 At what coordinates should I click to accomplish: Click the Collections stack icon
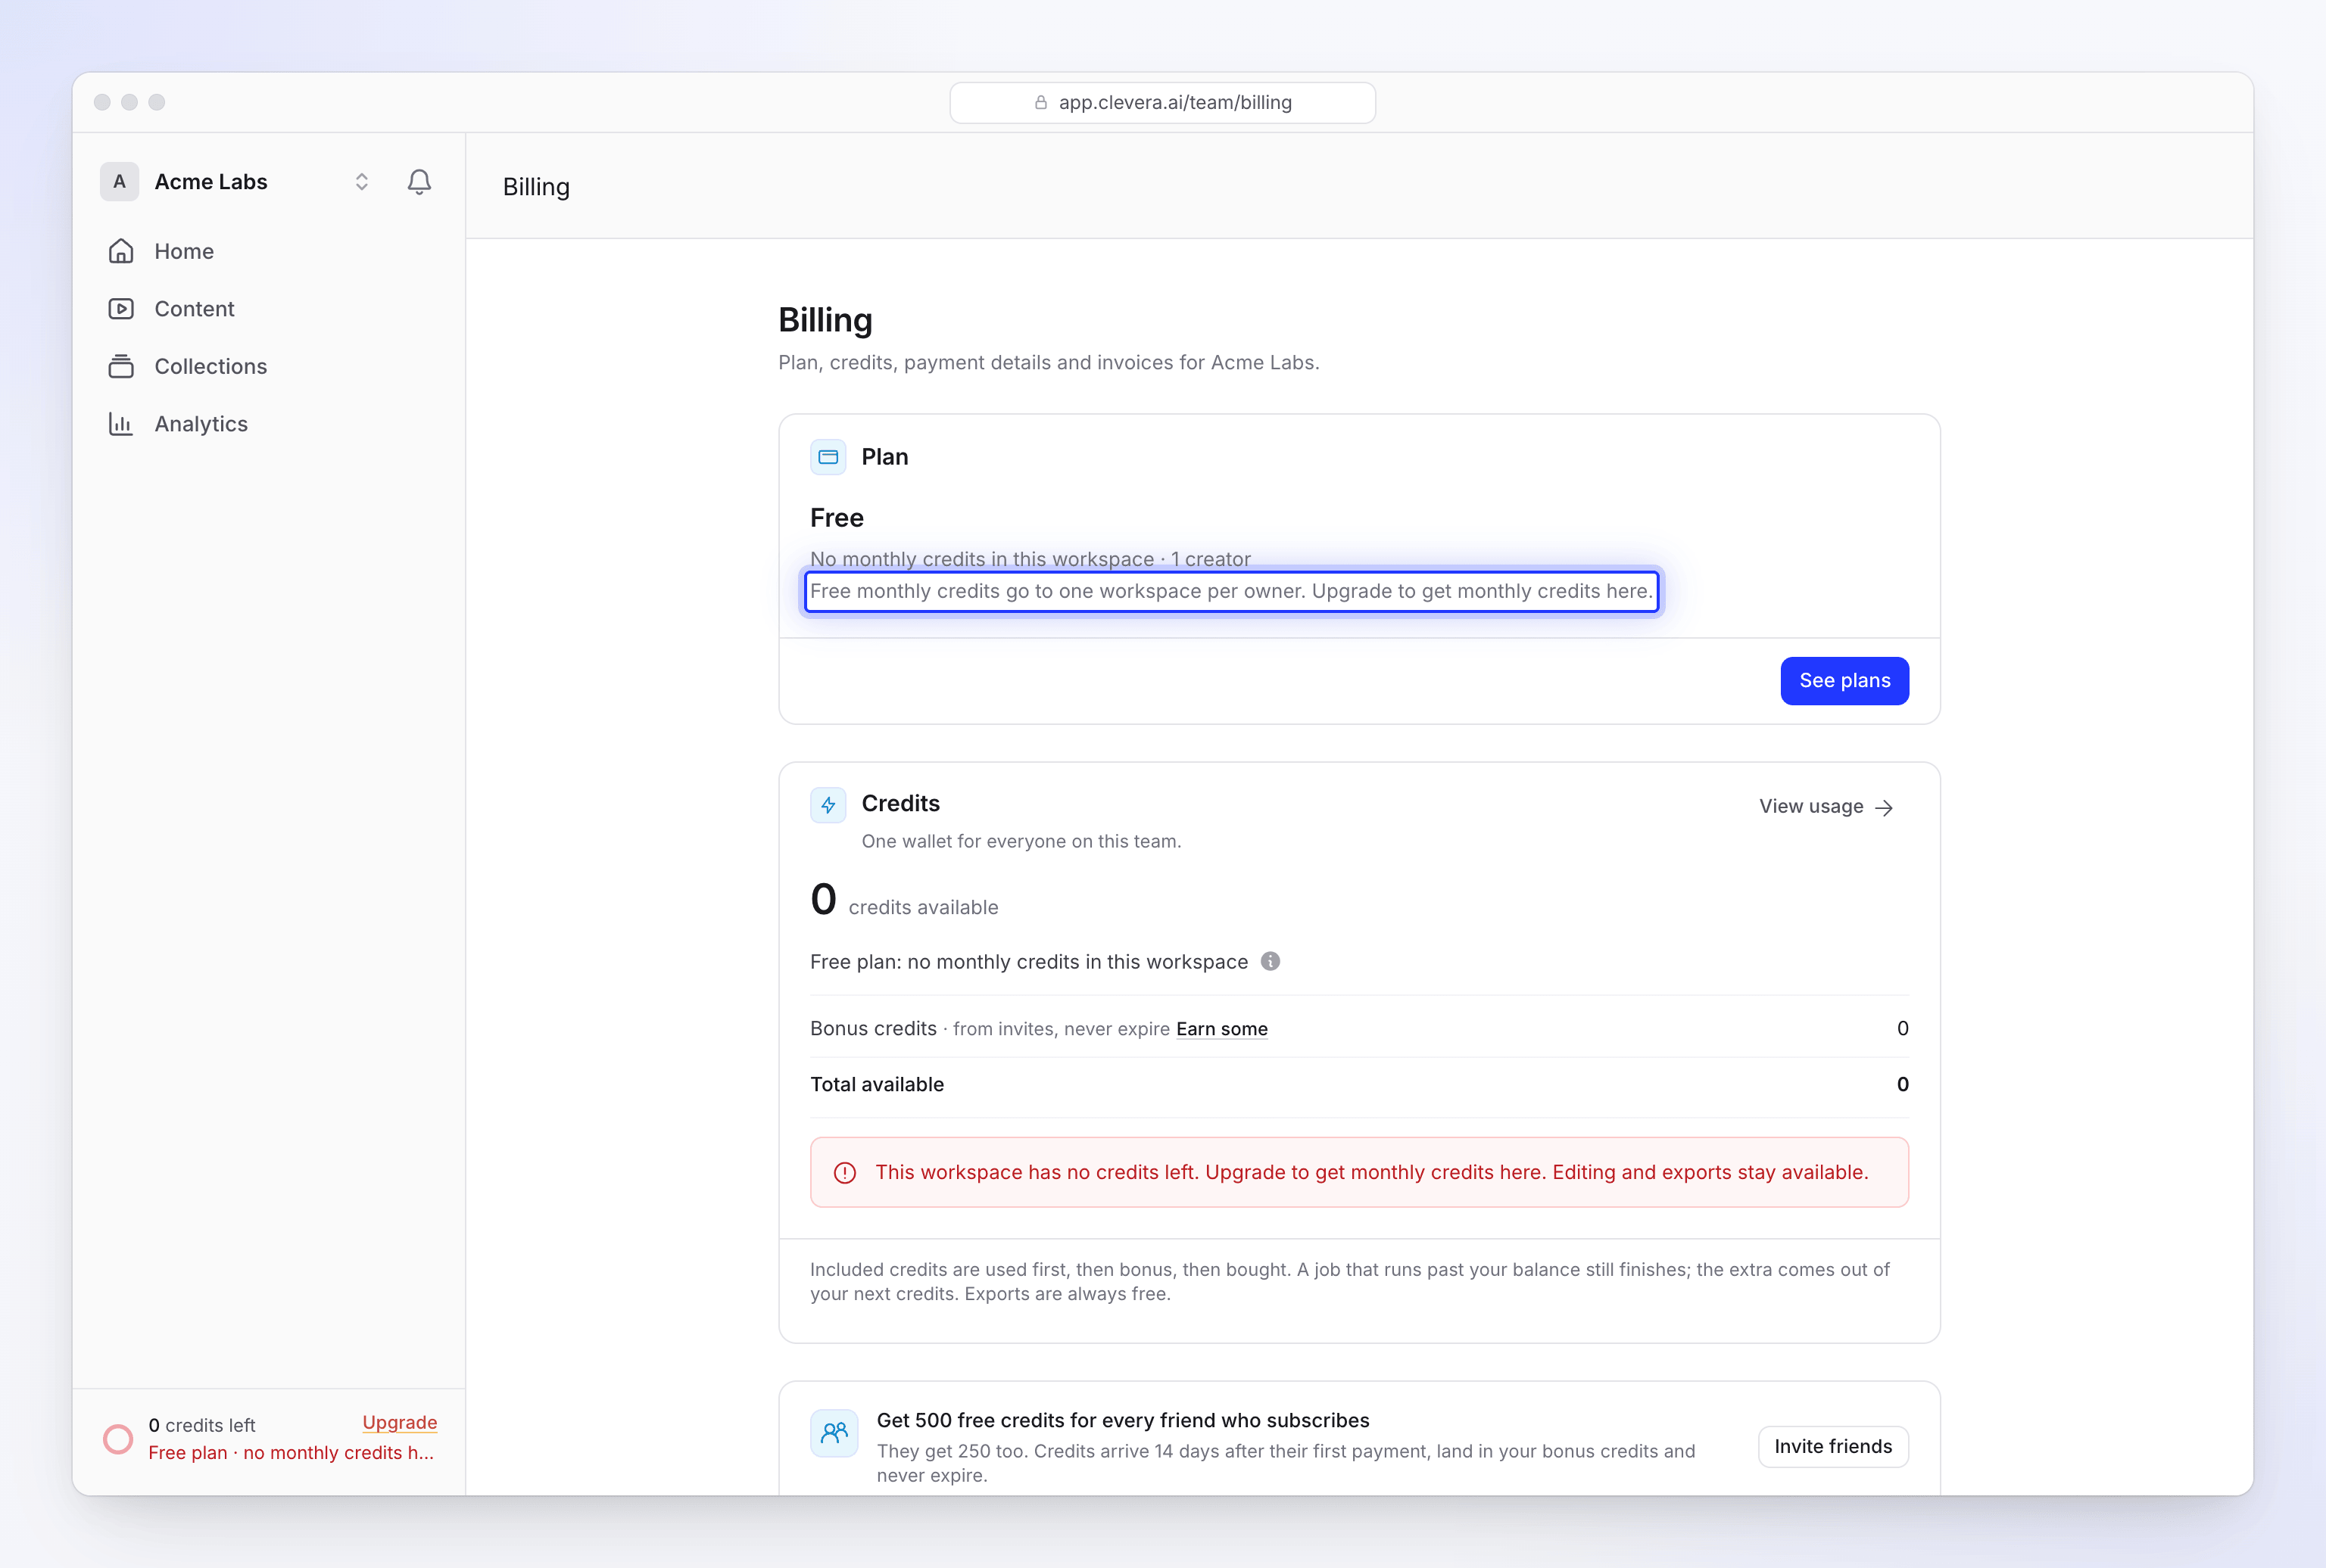pos(121,366)
